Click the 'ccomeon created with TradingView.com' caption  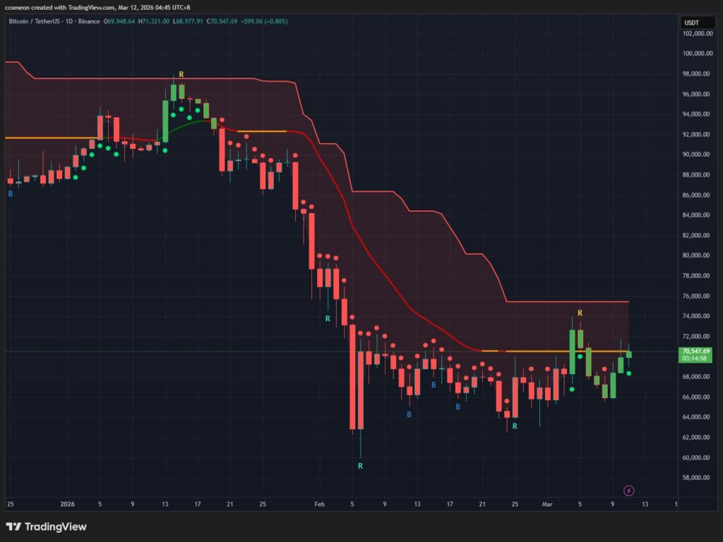coord(59,7)
